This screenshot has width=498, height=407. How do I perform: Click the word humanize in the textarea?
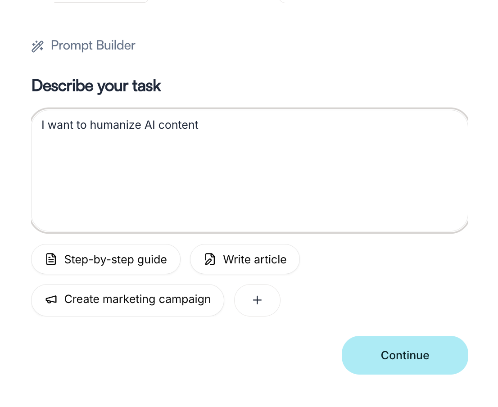pyautogui.click(x=116, y=125)
